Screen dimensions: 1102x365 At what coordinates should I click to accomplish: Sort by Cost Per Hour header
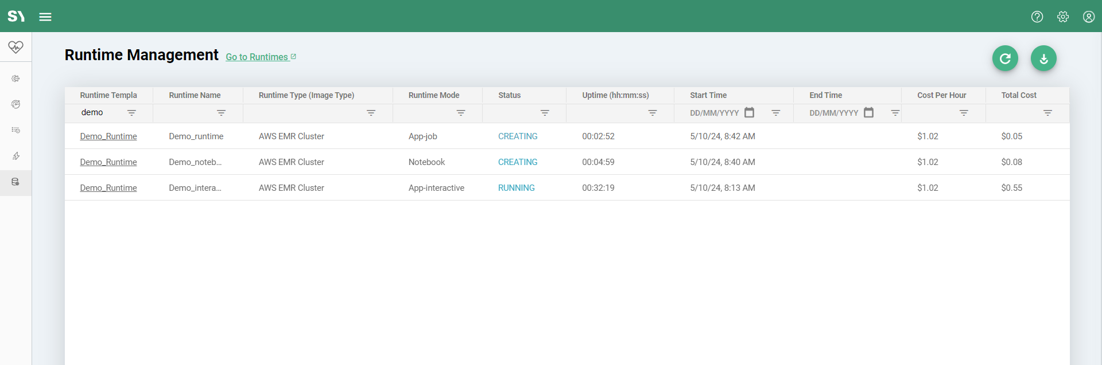pyautogui.click(x=941, y=95)
